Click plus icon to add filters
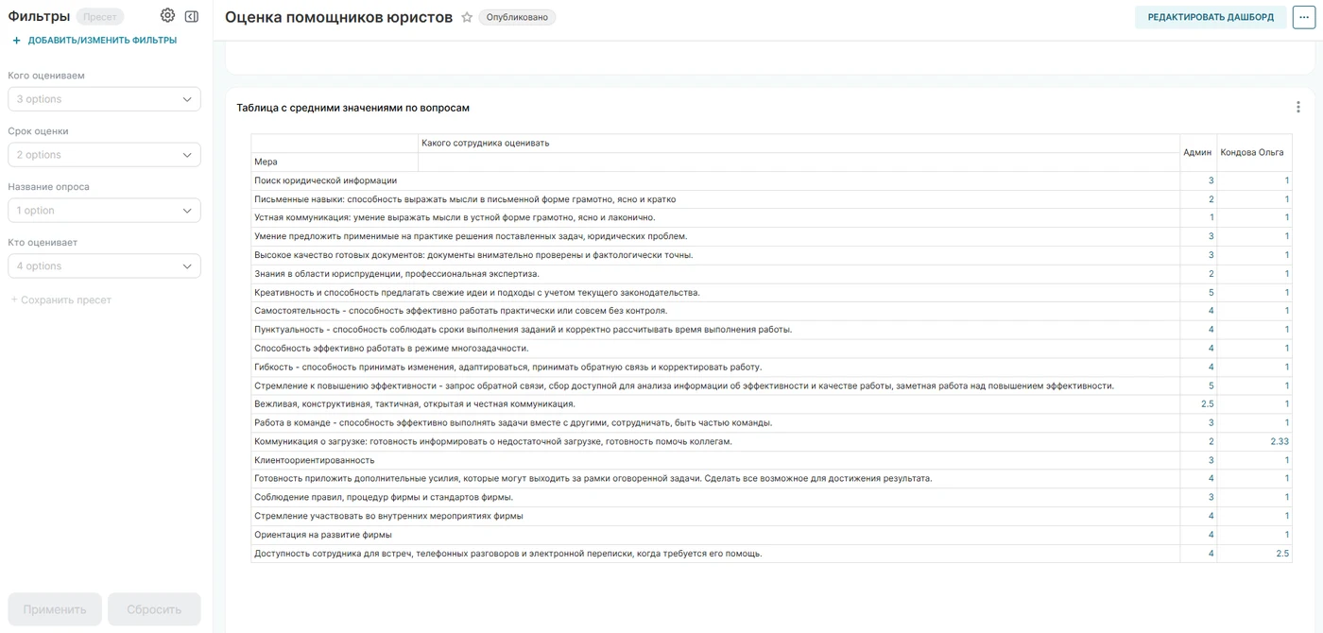Viewport: 1323px width, 633px height. [x=16, y=41]
